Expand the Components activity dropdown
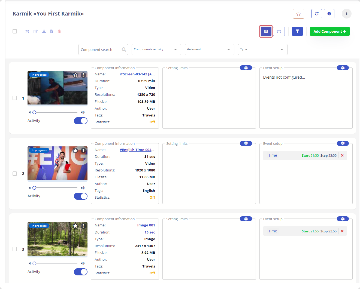The height and width of the screenshot is (289, 360). click(156, 50)
